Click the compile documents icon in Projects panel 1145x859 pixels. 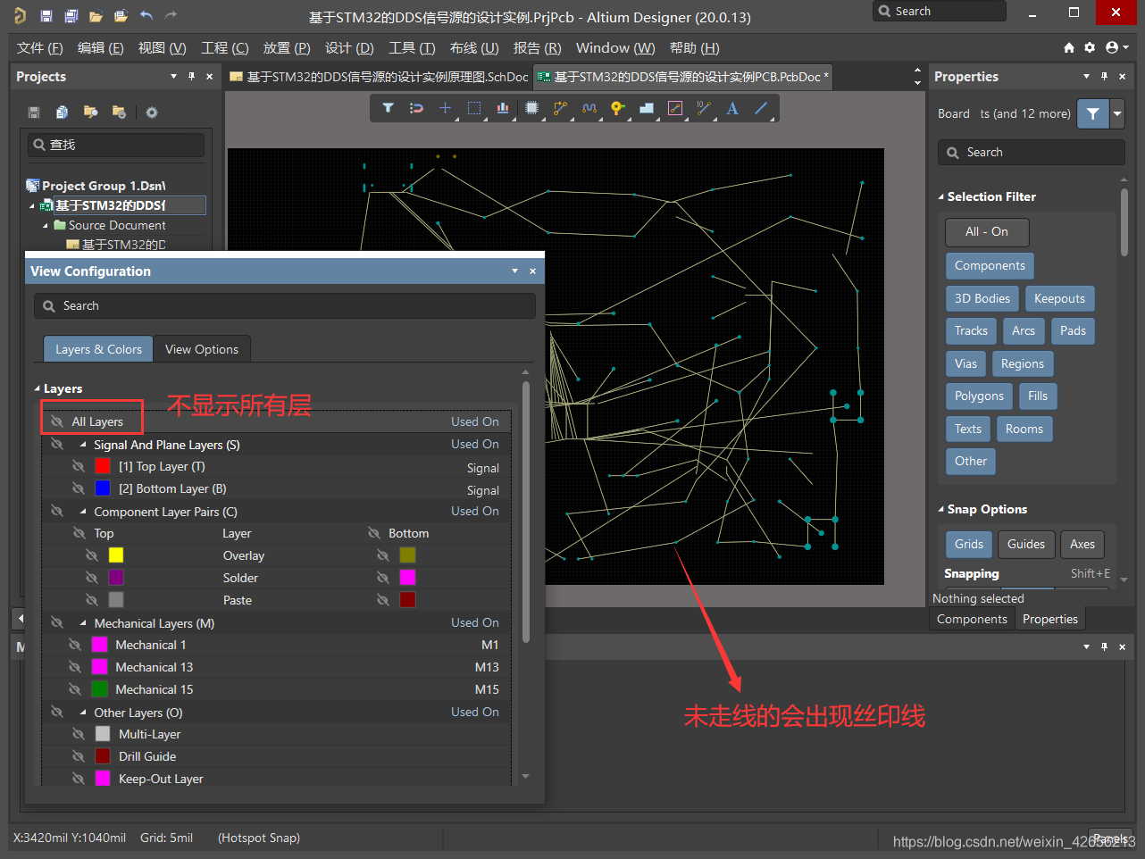(x=63, y=112)
